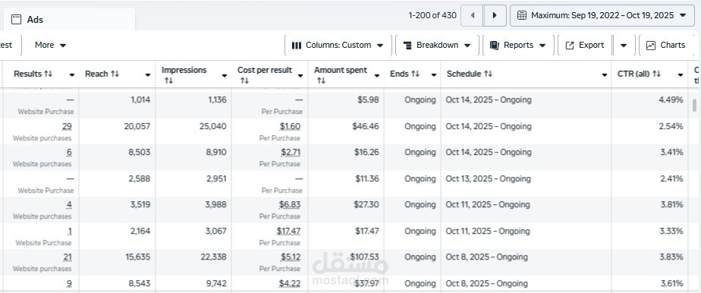Open Reach column options arrow
This screenshot has height=293, width=701.
click(x=147, y=74)
